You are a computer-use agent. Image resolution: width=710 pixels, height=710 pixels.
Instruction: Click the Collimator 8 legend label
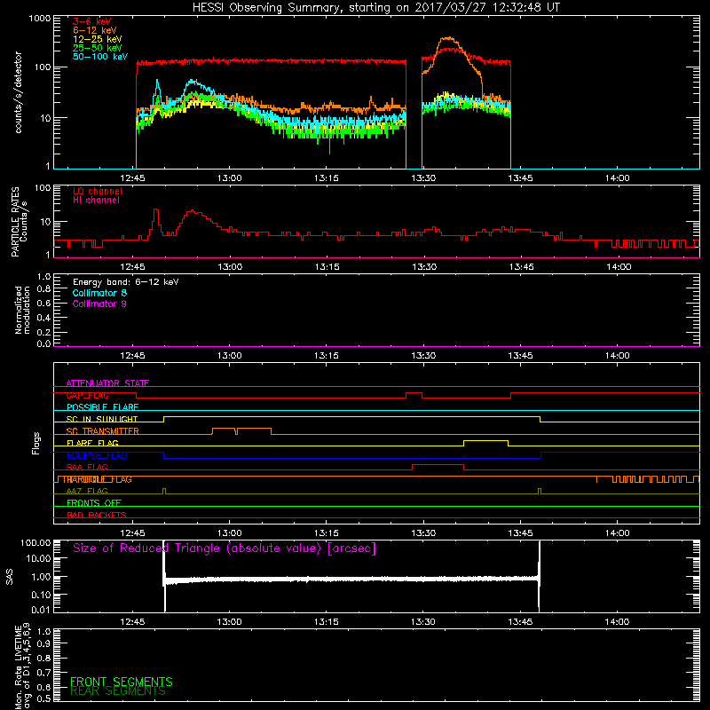click(x=99, y=293)
